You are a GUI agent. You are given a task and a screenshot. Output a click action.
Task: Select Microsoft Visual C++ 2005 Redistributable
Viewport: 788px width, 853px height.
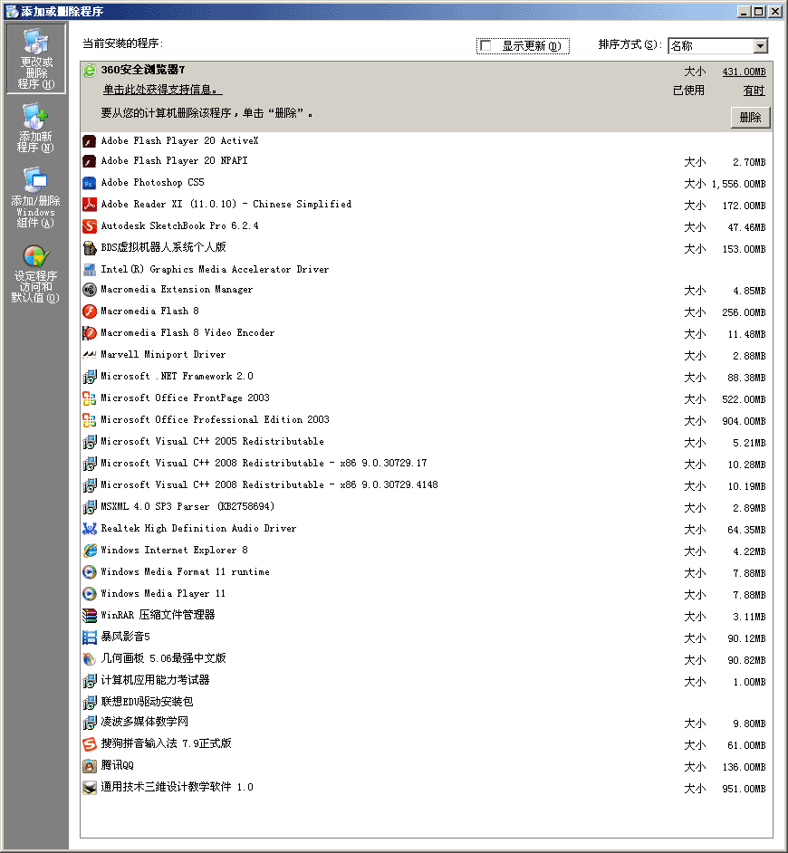426,442
